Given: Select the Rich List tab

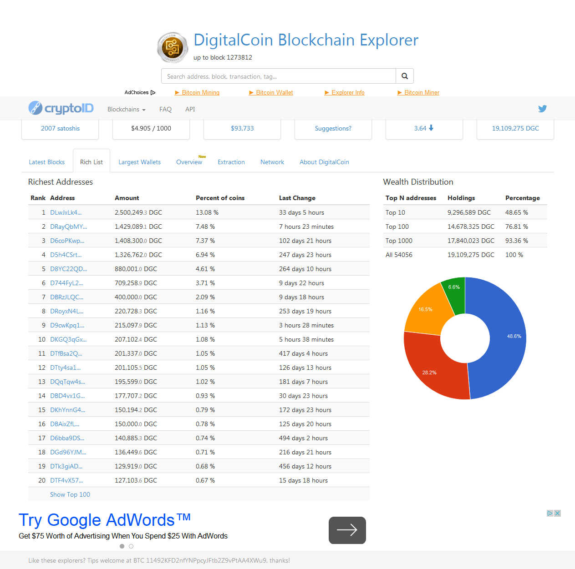Looking at the screenshot, I should tap(92, 162).
